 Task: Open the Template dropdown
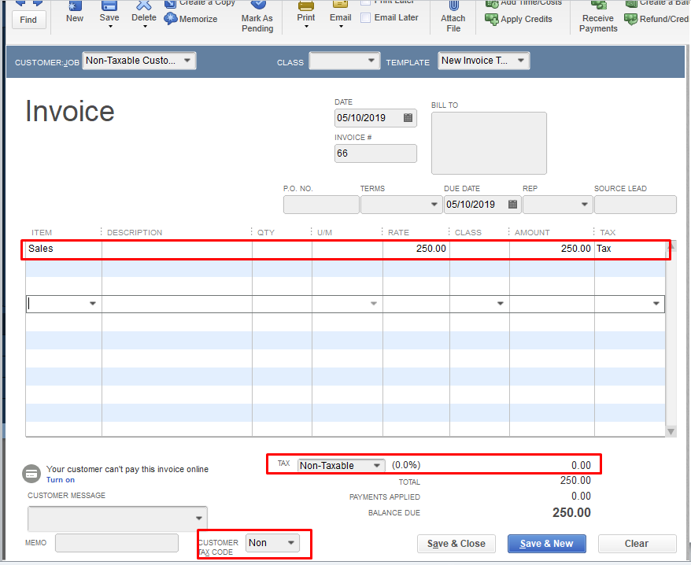coord(520,61)
